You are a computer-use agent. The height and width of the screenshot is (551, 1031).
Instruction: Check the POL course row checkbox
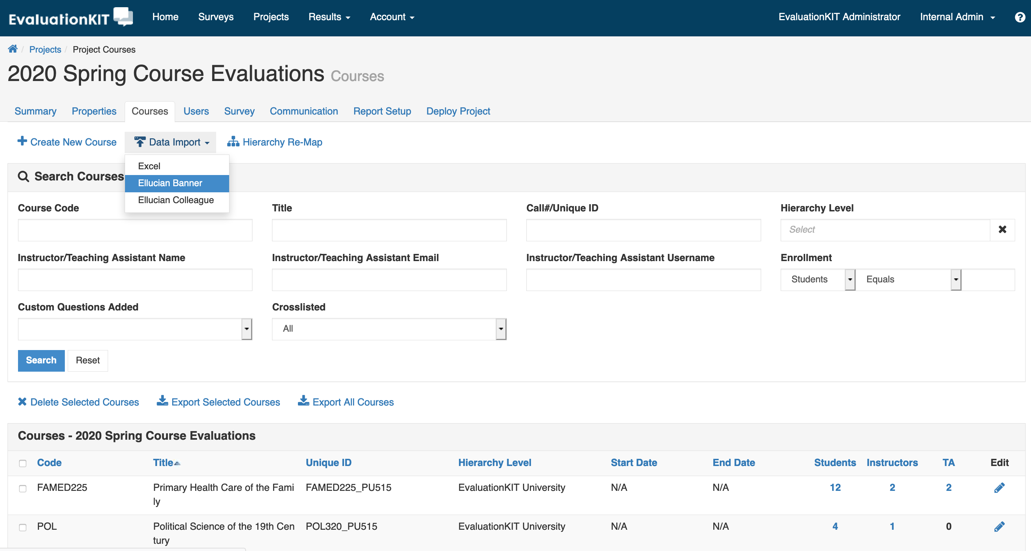23,527
